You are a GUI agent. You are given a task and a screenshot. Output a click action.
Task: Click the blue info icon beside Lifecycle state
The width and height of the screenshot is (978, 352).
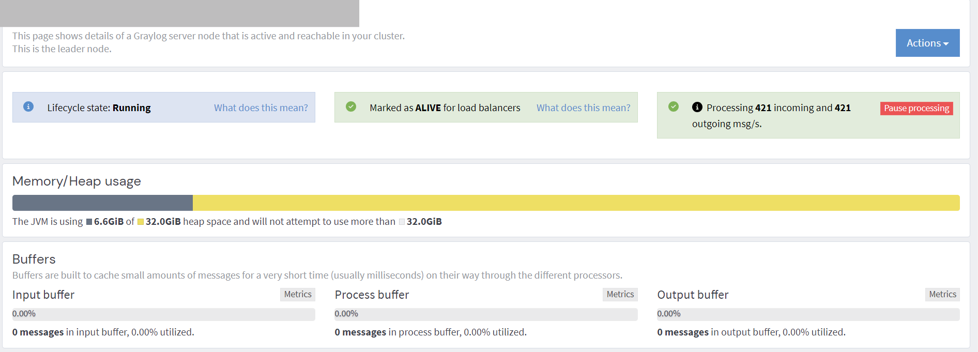(28, 106)
